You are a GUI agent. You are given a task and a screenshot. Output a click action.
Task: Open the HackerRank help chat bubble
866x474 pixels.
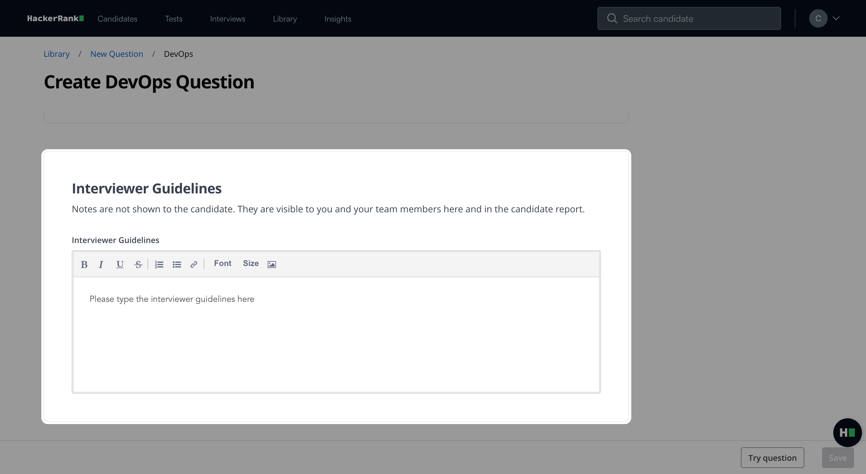[x=847, y=432]
